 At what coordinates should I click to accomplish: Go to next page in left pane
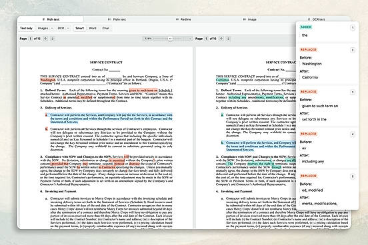(x=53, y=39)
